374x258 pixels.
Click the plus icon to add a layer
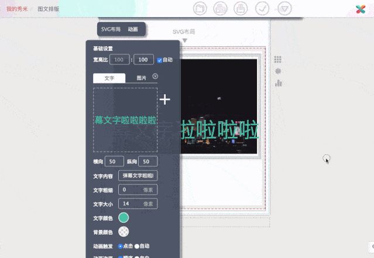pyautogui.click(x=165, y=99)
